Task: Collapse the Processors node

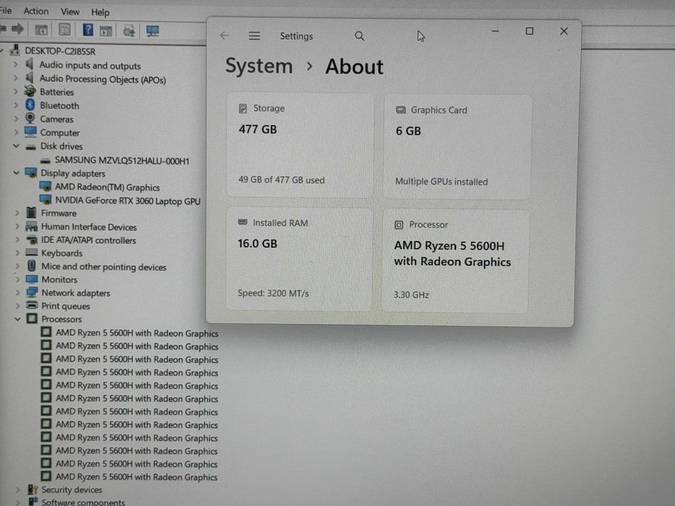Action: coord(17,319)
